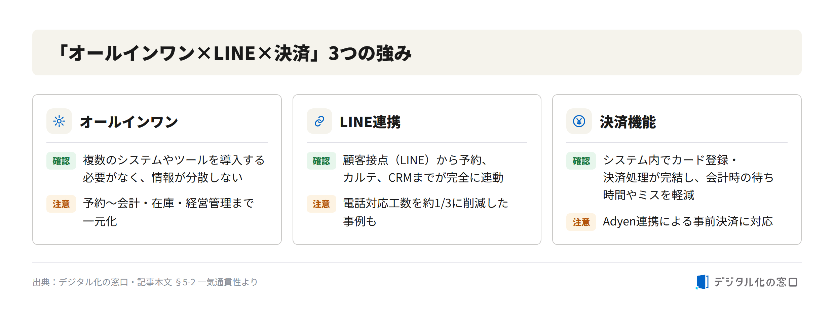The image size is (834, 321).
Task: Click the 出典 source citation text
Action: coord(145,282)
